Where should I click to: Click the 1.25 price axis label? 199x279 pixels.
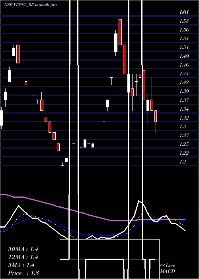point(184,144)
